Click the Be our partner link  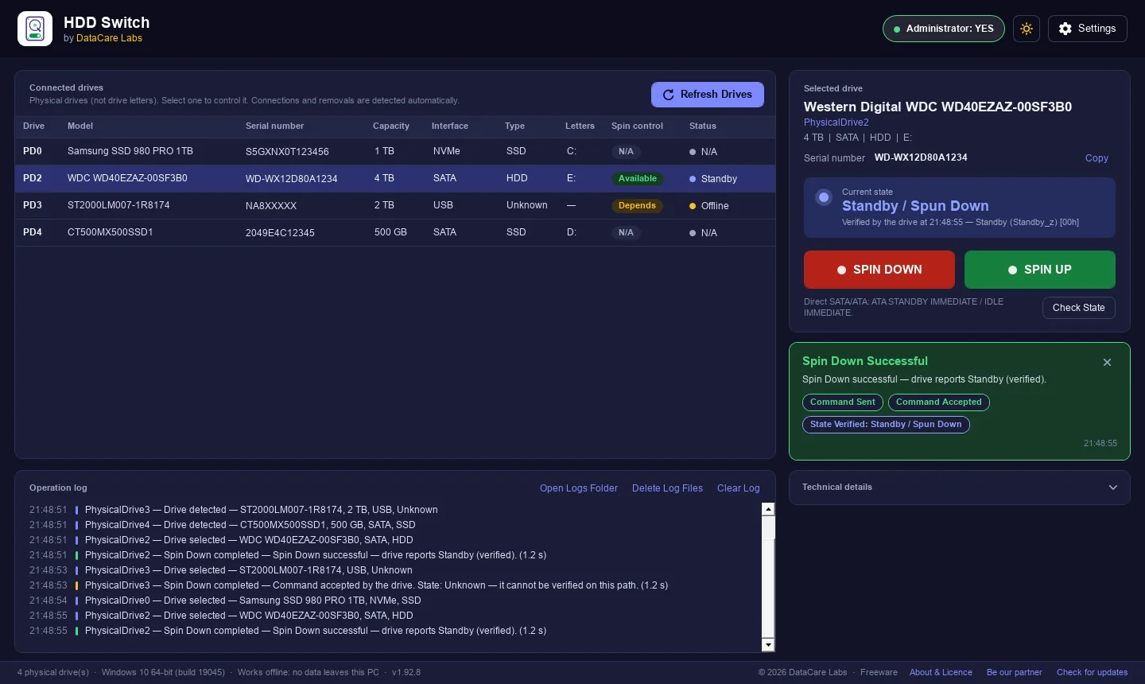click(x=1015, y=672)
